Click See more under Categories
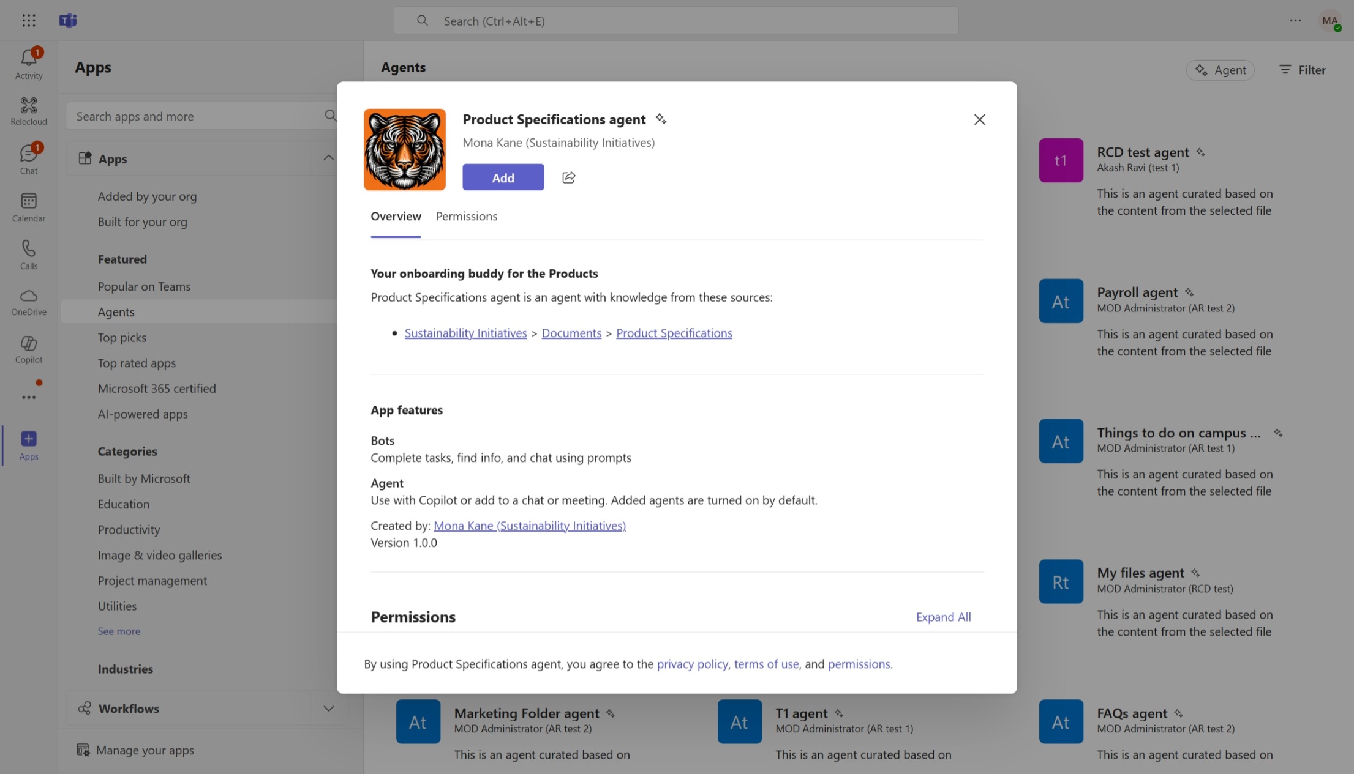 (119, 631)
